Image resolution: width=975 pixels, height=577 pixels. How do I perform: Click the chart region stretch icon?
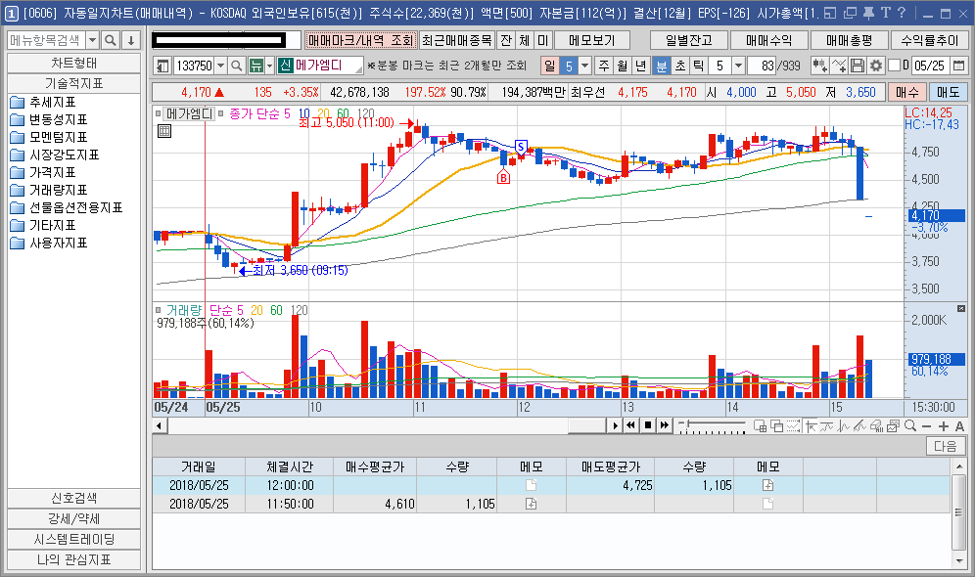tap(794, 425)
